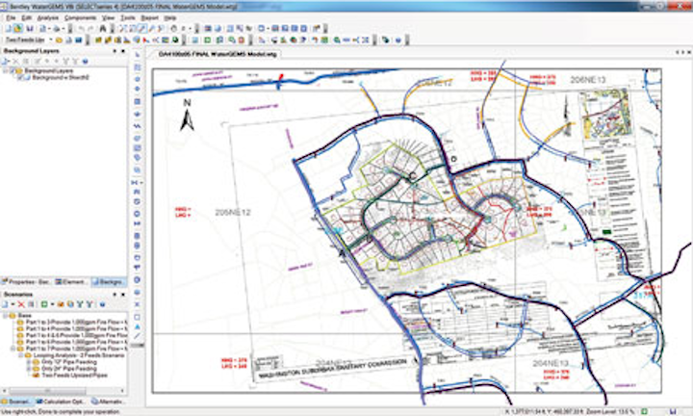Click New scenario icon in Scenarios toolbar

(x=5, y=304)
